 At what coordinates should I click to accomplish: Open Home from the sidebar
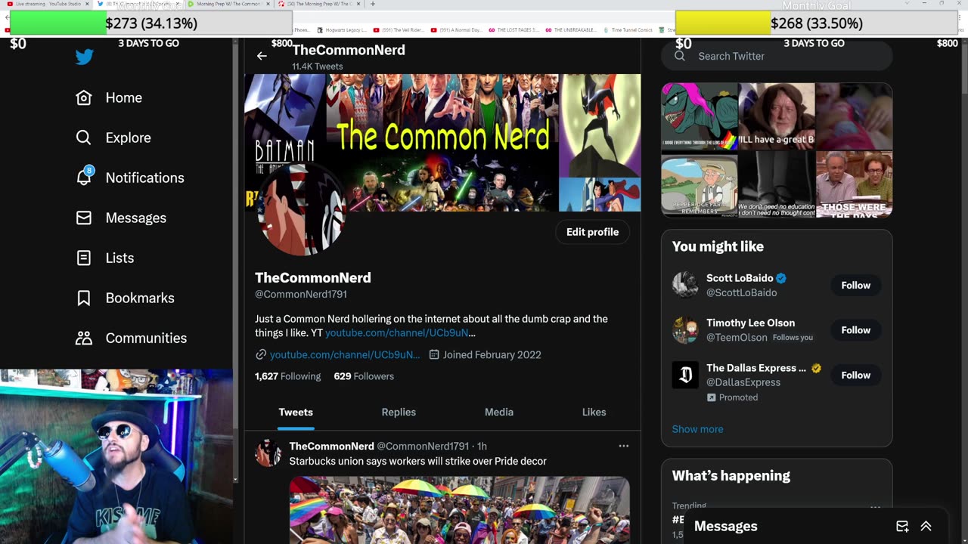[123, 97]
